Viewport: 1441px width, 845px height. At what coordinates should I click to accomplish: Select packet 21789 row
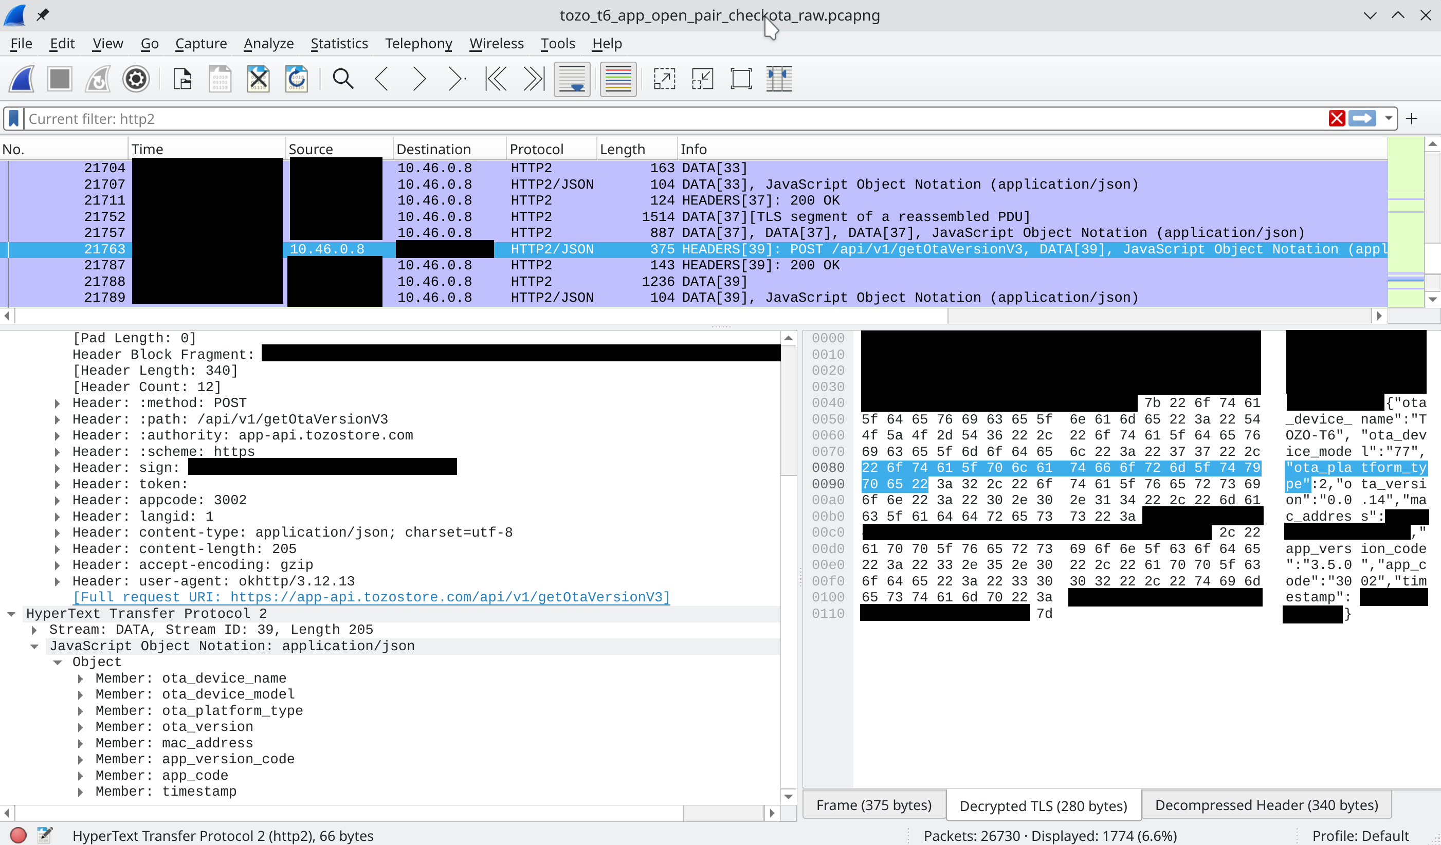tap(694, 297)
